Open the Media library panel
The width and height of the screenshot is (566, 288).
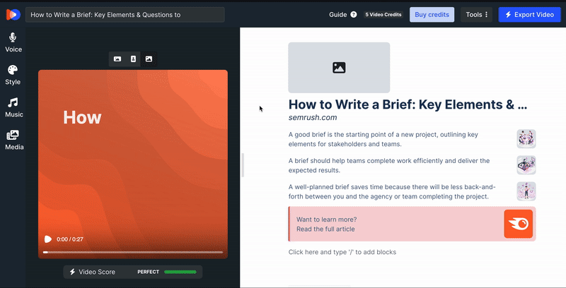point(13,136)
